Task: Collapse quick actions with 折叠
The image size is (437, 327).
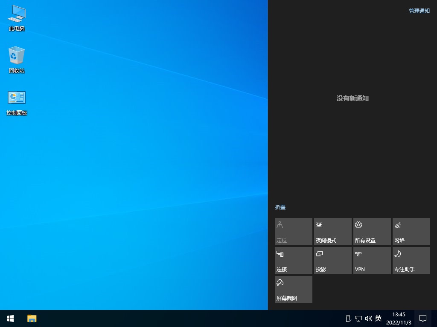Action: tap(280, 207)
